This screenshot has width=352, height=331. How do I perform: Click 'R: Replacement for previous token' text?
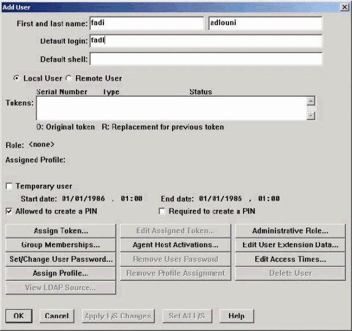(163, 127)
